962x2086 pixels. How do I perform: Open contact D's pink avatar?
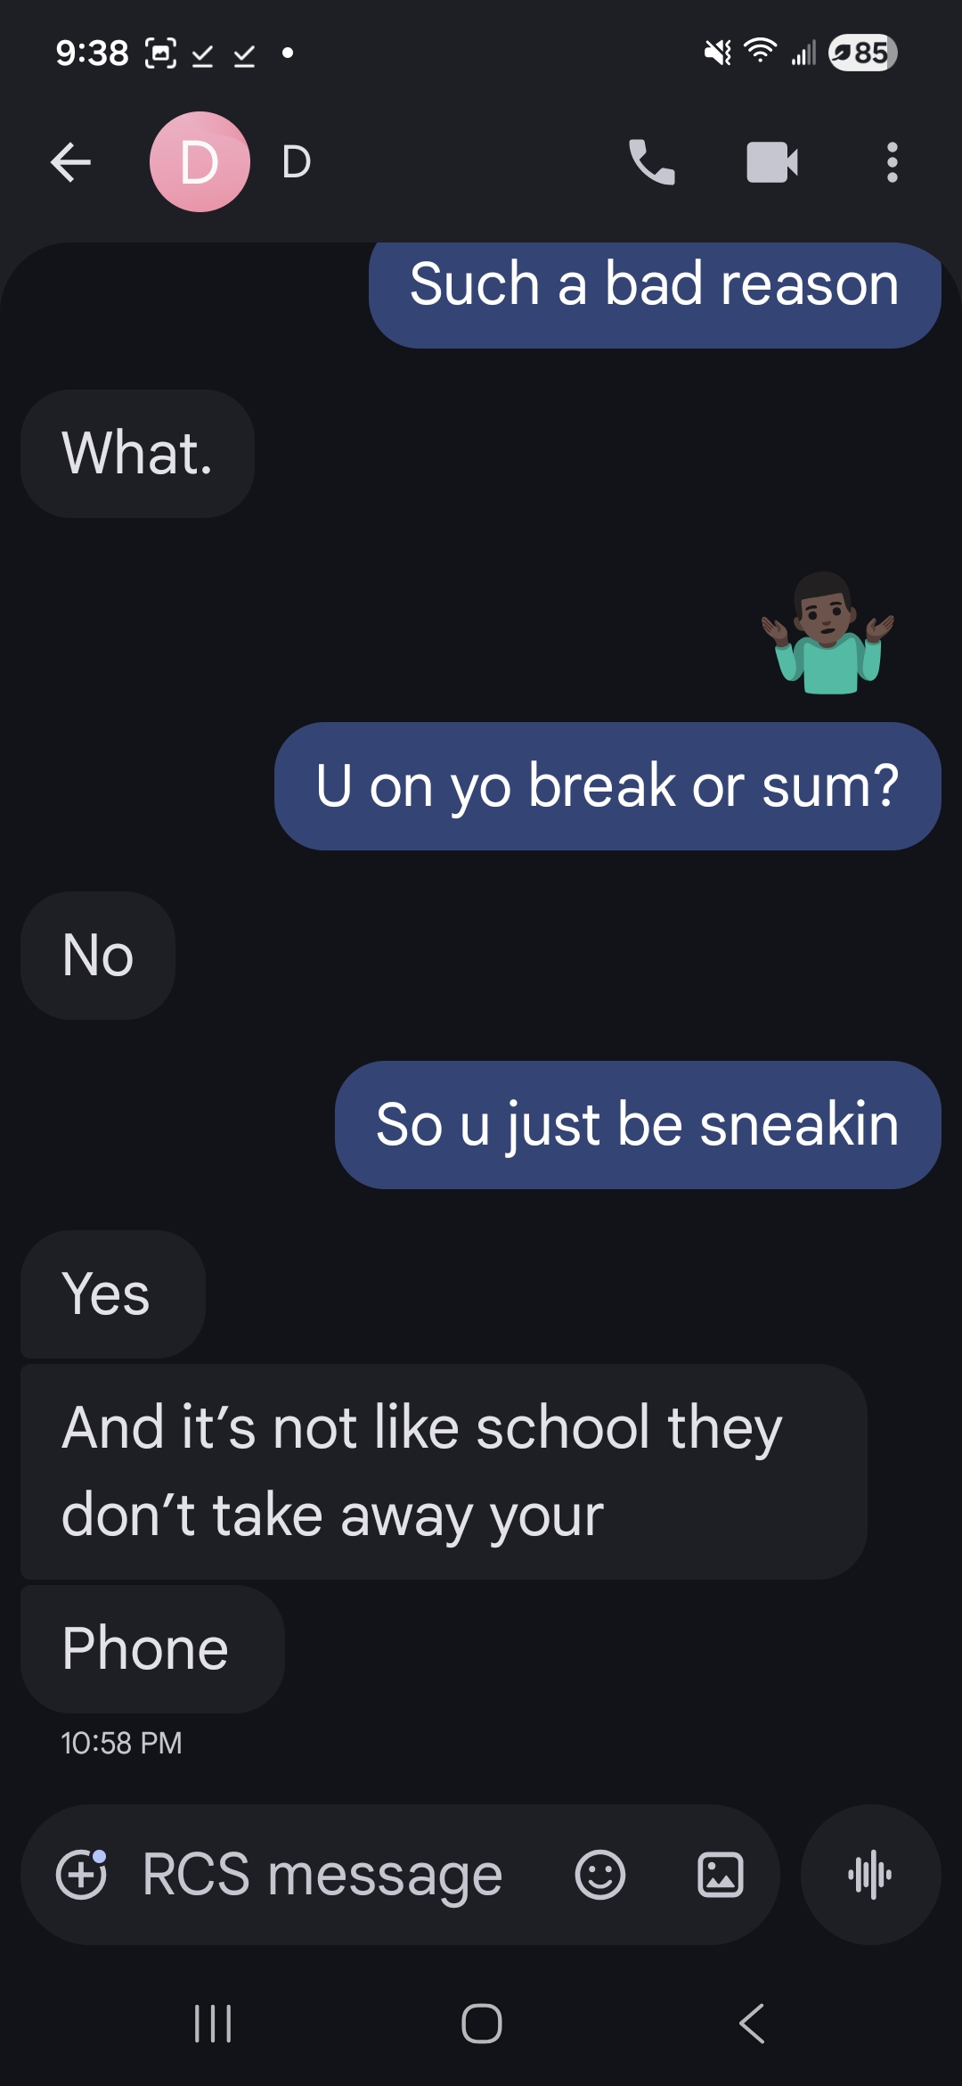click(200, 162)
